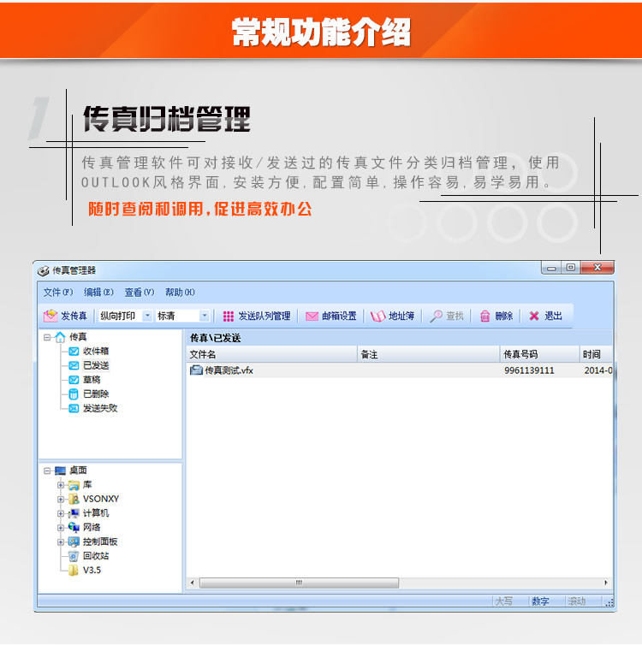Sort by the 时间 column header

(x=597, y=354)
